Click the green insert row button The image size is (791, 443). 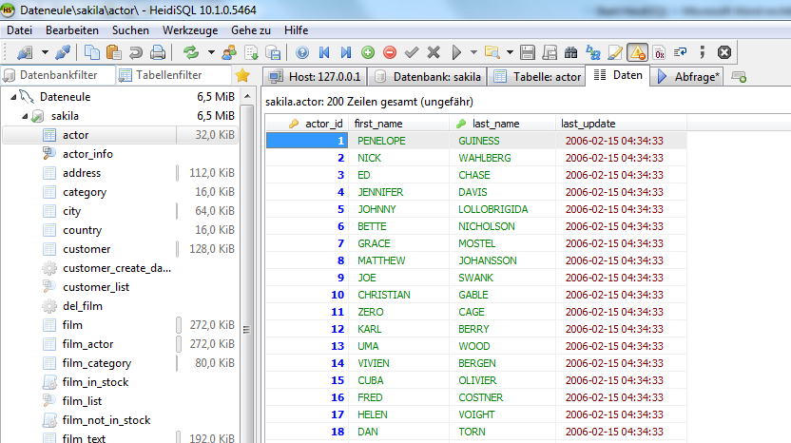click(368, 52)
